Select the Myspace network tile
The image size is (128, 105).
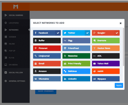[106, 79]
